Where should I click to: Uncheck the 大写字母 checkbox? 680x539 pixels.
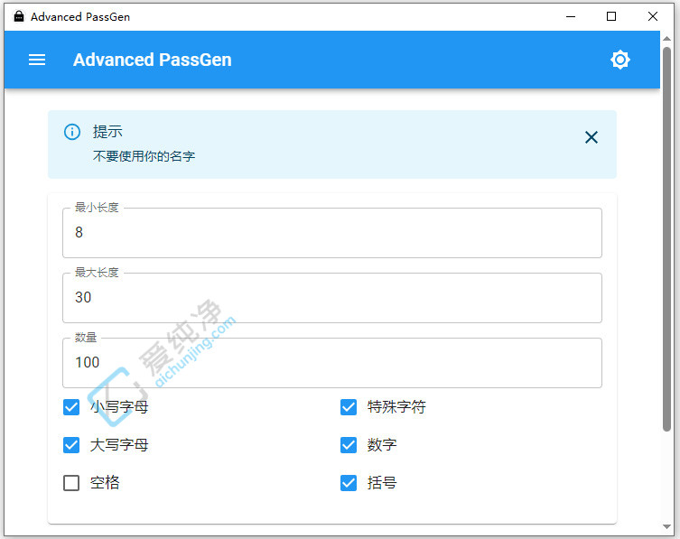tap(71, 445)
